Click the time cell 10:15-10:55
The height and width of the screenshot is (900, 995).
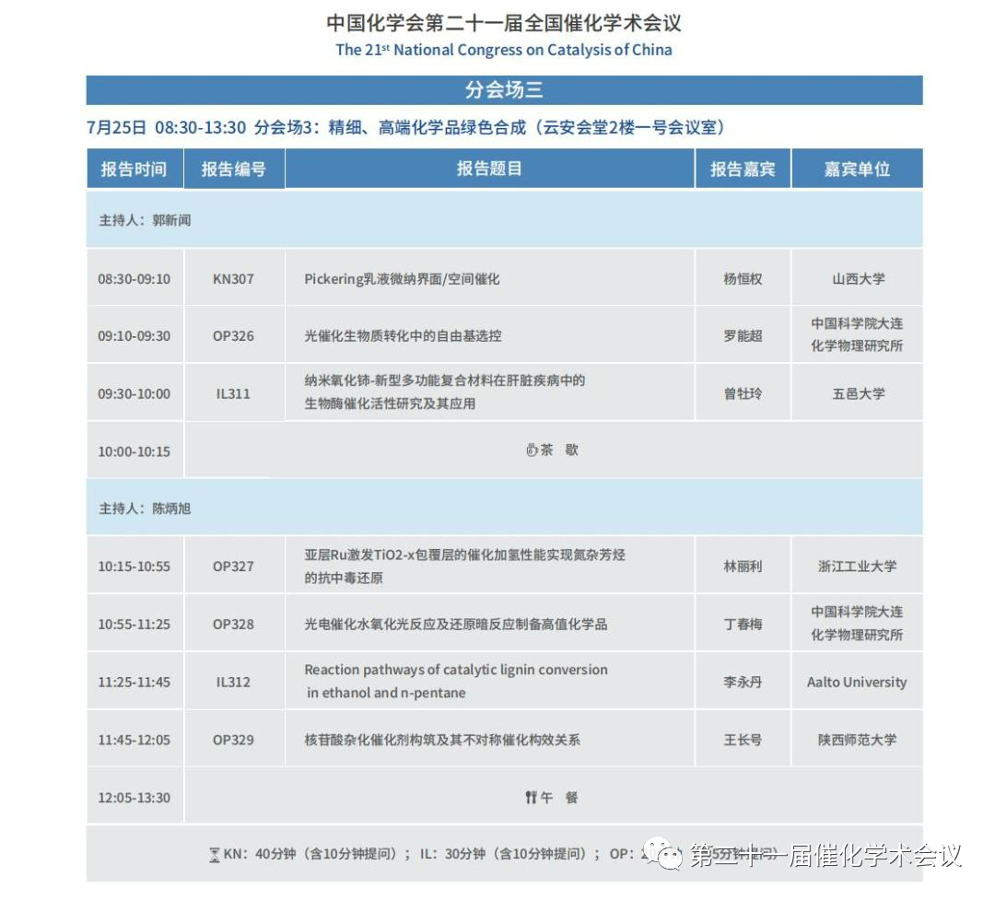click(134, 567)
